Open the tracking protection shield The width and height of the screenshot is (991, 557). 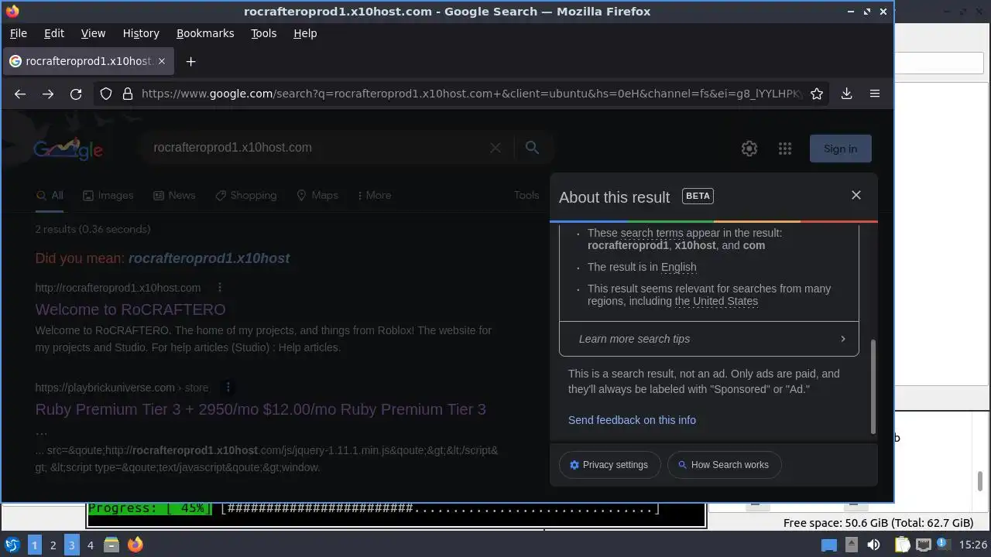(x=106, y=94)
